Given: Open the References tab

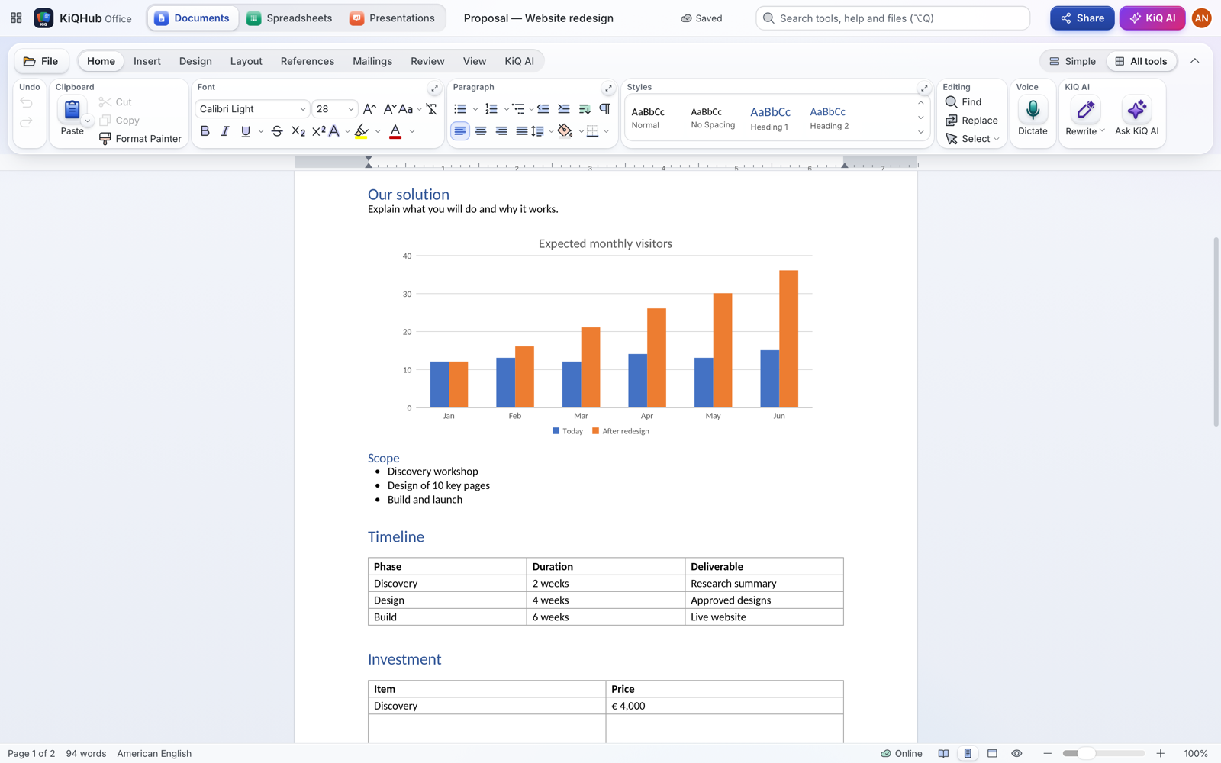Looking at the screenshot, I should click(x=308, y=61).
